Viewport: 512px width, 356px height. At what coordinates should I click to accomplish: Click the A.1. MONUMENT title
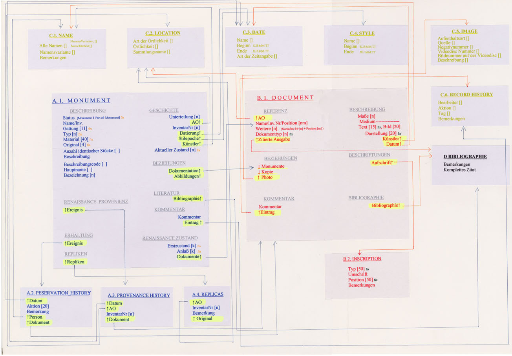(81, 101)
